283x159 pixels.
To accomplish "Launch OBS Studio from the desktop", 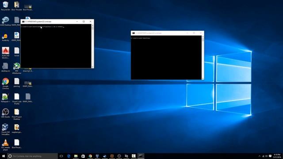I will [x=5, y=113].
